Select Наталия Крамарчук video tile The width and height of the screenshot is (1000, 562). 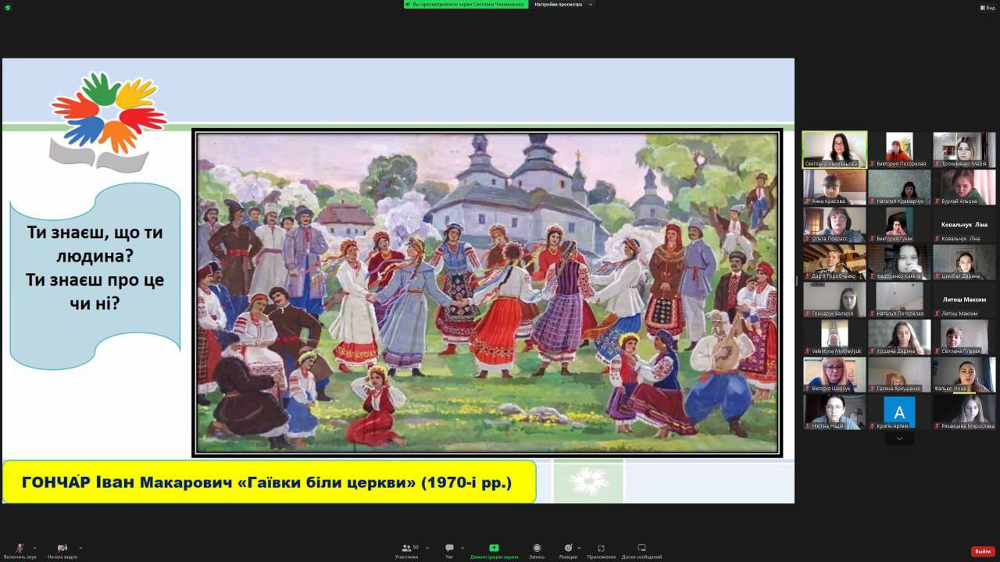(x=899, y=187)
